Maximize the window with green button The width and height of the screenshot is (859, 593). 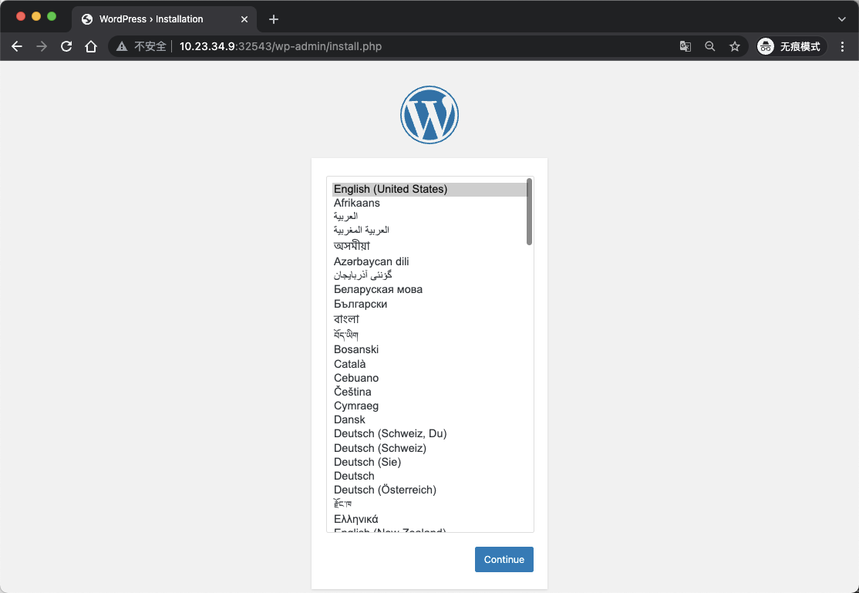point(52,16)
